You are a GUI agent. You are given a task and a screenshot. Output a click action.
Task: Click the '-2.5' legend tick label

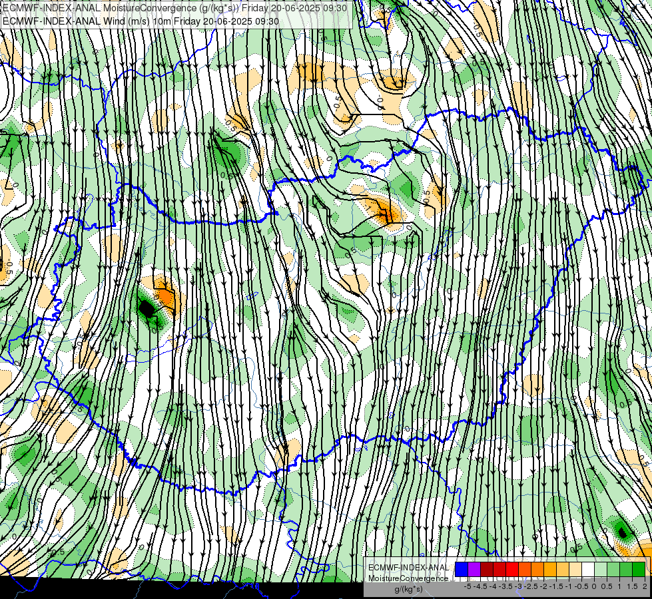[531, 586]
